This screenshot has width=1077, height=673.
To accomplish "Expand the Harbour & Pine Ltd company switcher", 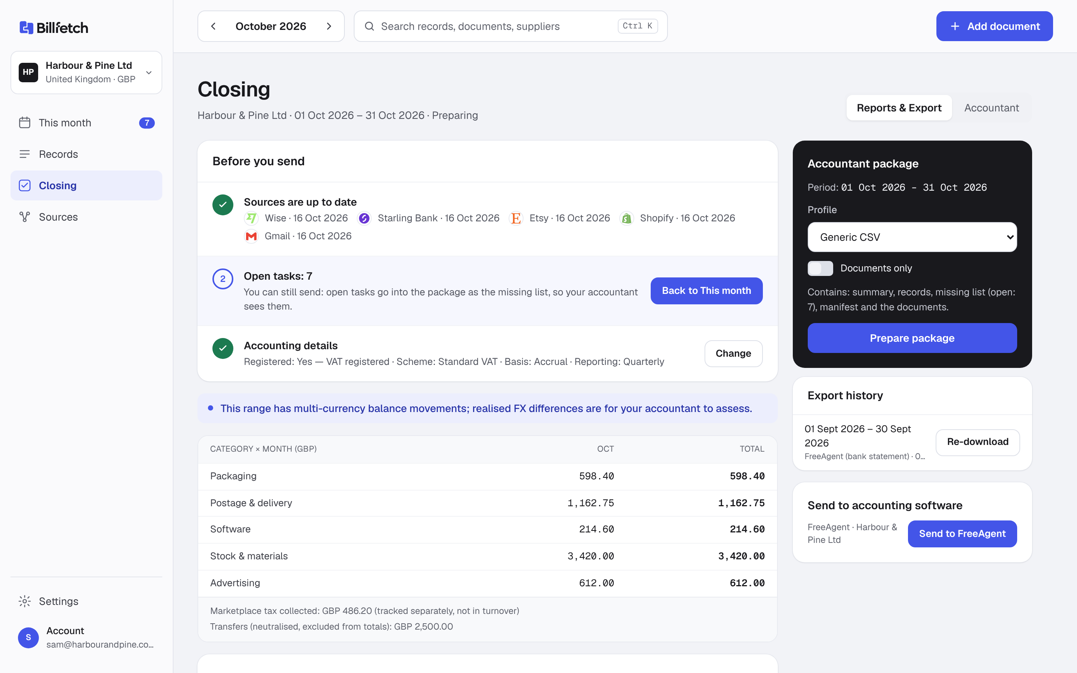I will [86, 72].
